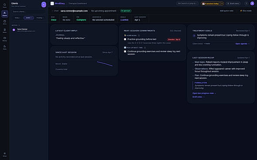Click Next-Session Commitments heading

[x=140, y=31]
